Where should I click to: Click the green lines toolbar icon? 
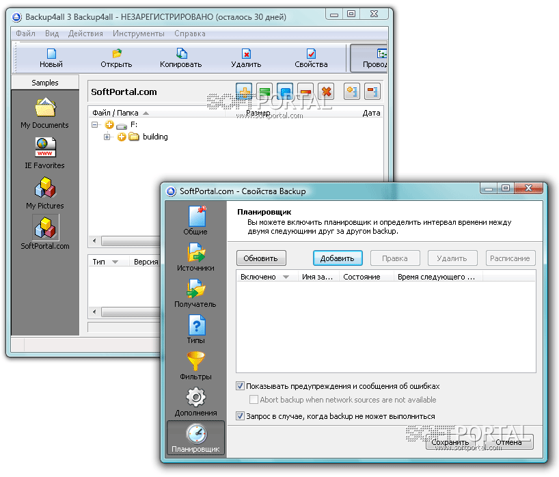[264, 92]
